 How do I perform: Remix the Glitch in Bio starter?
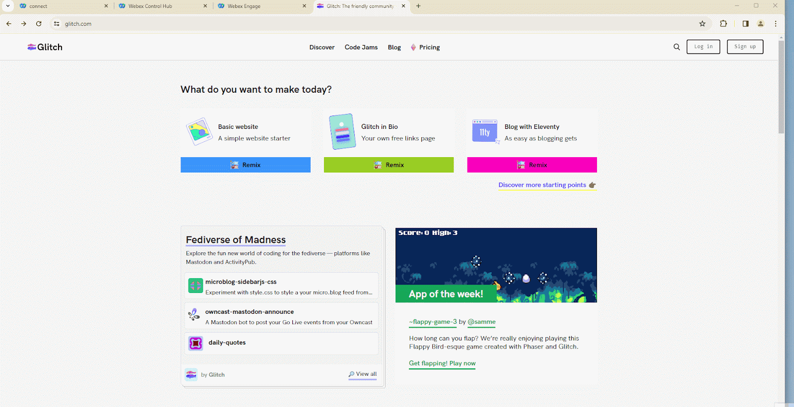pyautogui.click(x=389, y=165)
